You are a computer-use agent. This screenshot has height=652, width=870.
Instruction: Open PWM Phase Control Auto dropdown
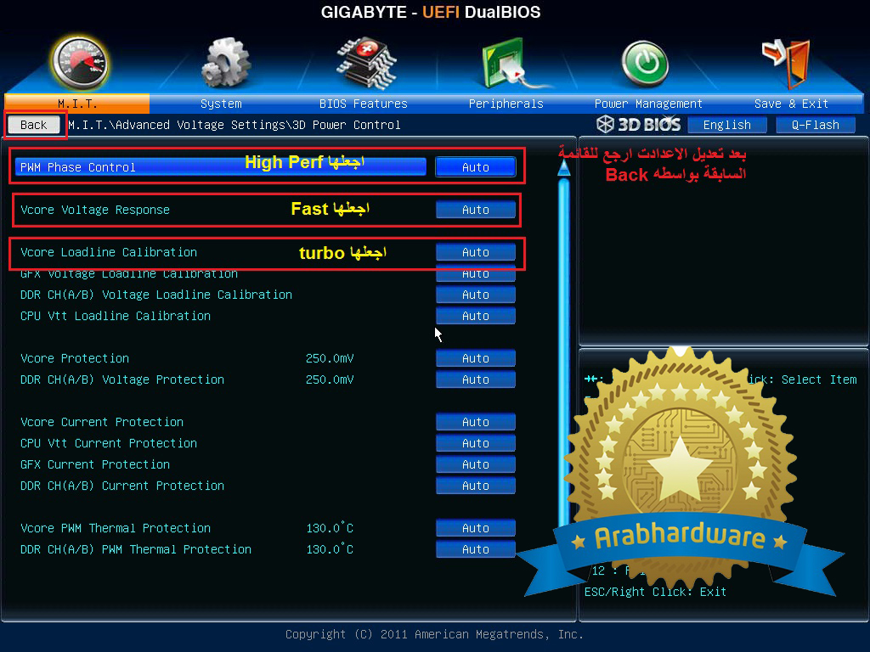pyautogui.click(x=476, y=167)
